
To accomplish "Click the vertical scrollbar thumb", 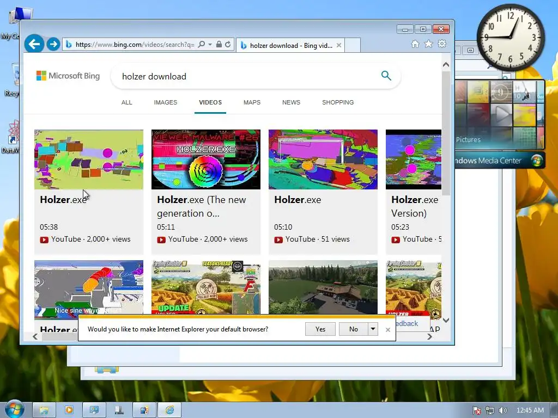I will coord(446,133).
